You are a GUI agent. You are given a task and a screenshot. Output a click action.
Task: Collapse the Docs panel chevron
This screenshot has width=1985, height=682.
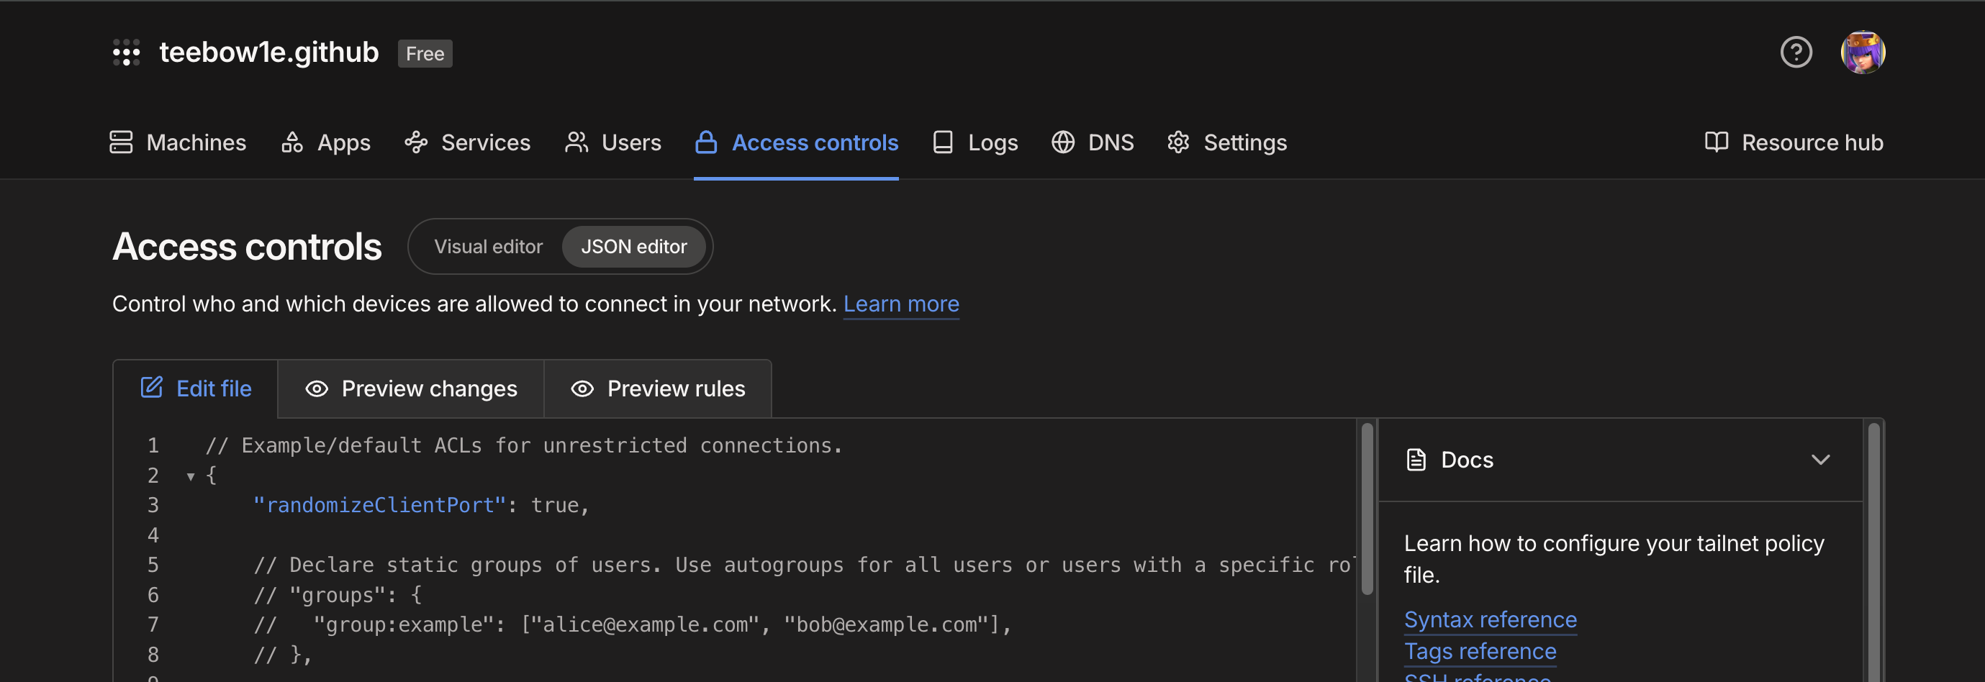1820,460
